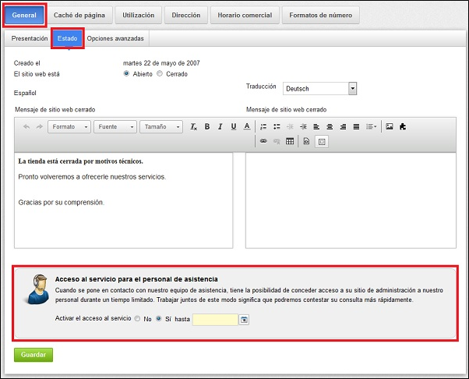The height and width of the screenshot is (379, 469).
Task: Remove formatting with the Tx icon
Action: pos(193,126)
